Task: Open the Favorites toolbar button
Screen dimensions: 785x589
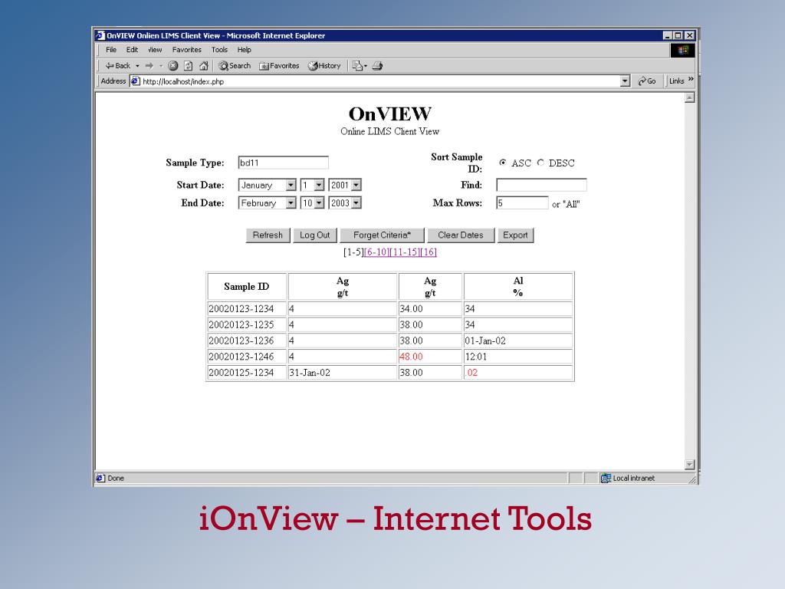Action: [x=279, y=66]
